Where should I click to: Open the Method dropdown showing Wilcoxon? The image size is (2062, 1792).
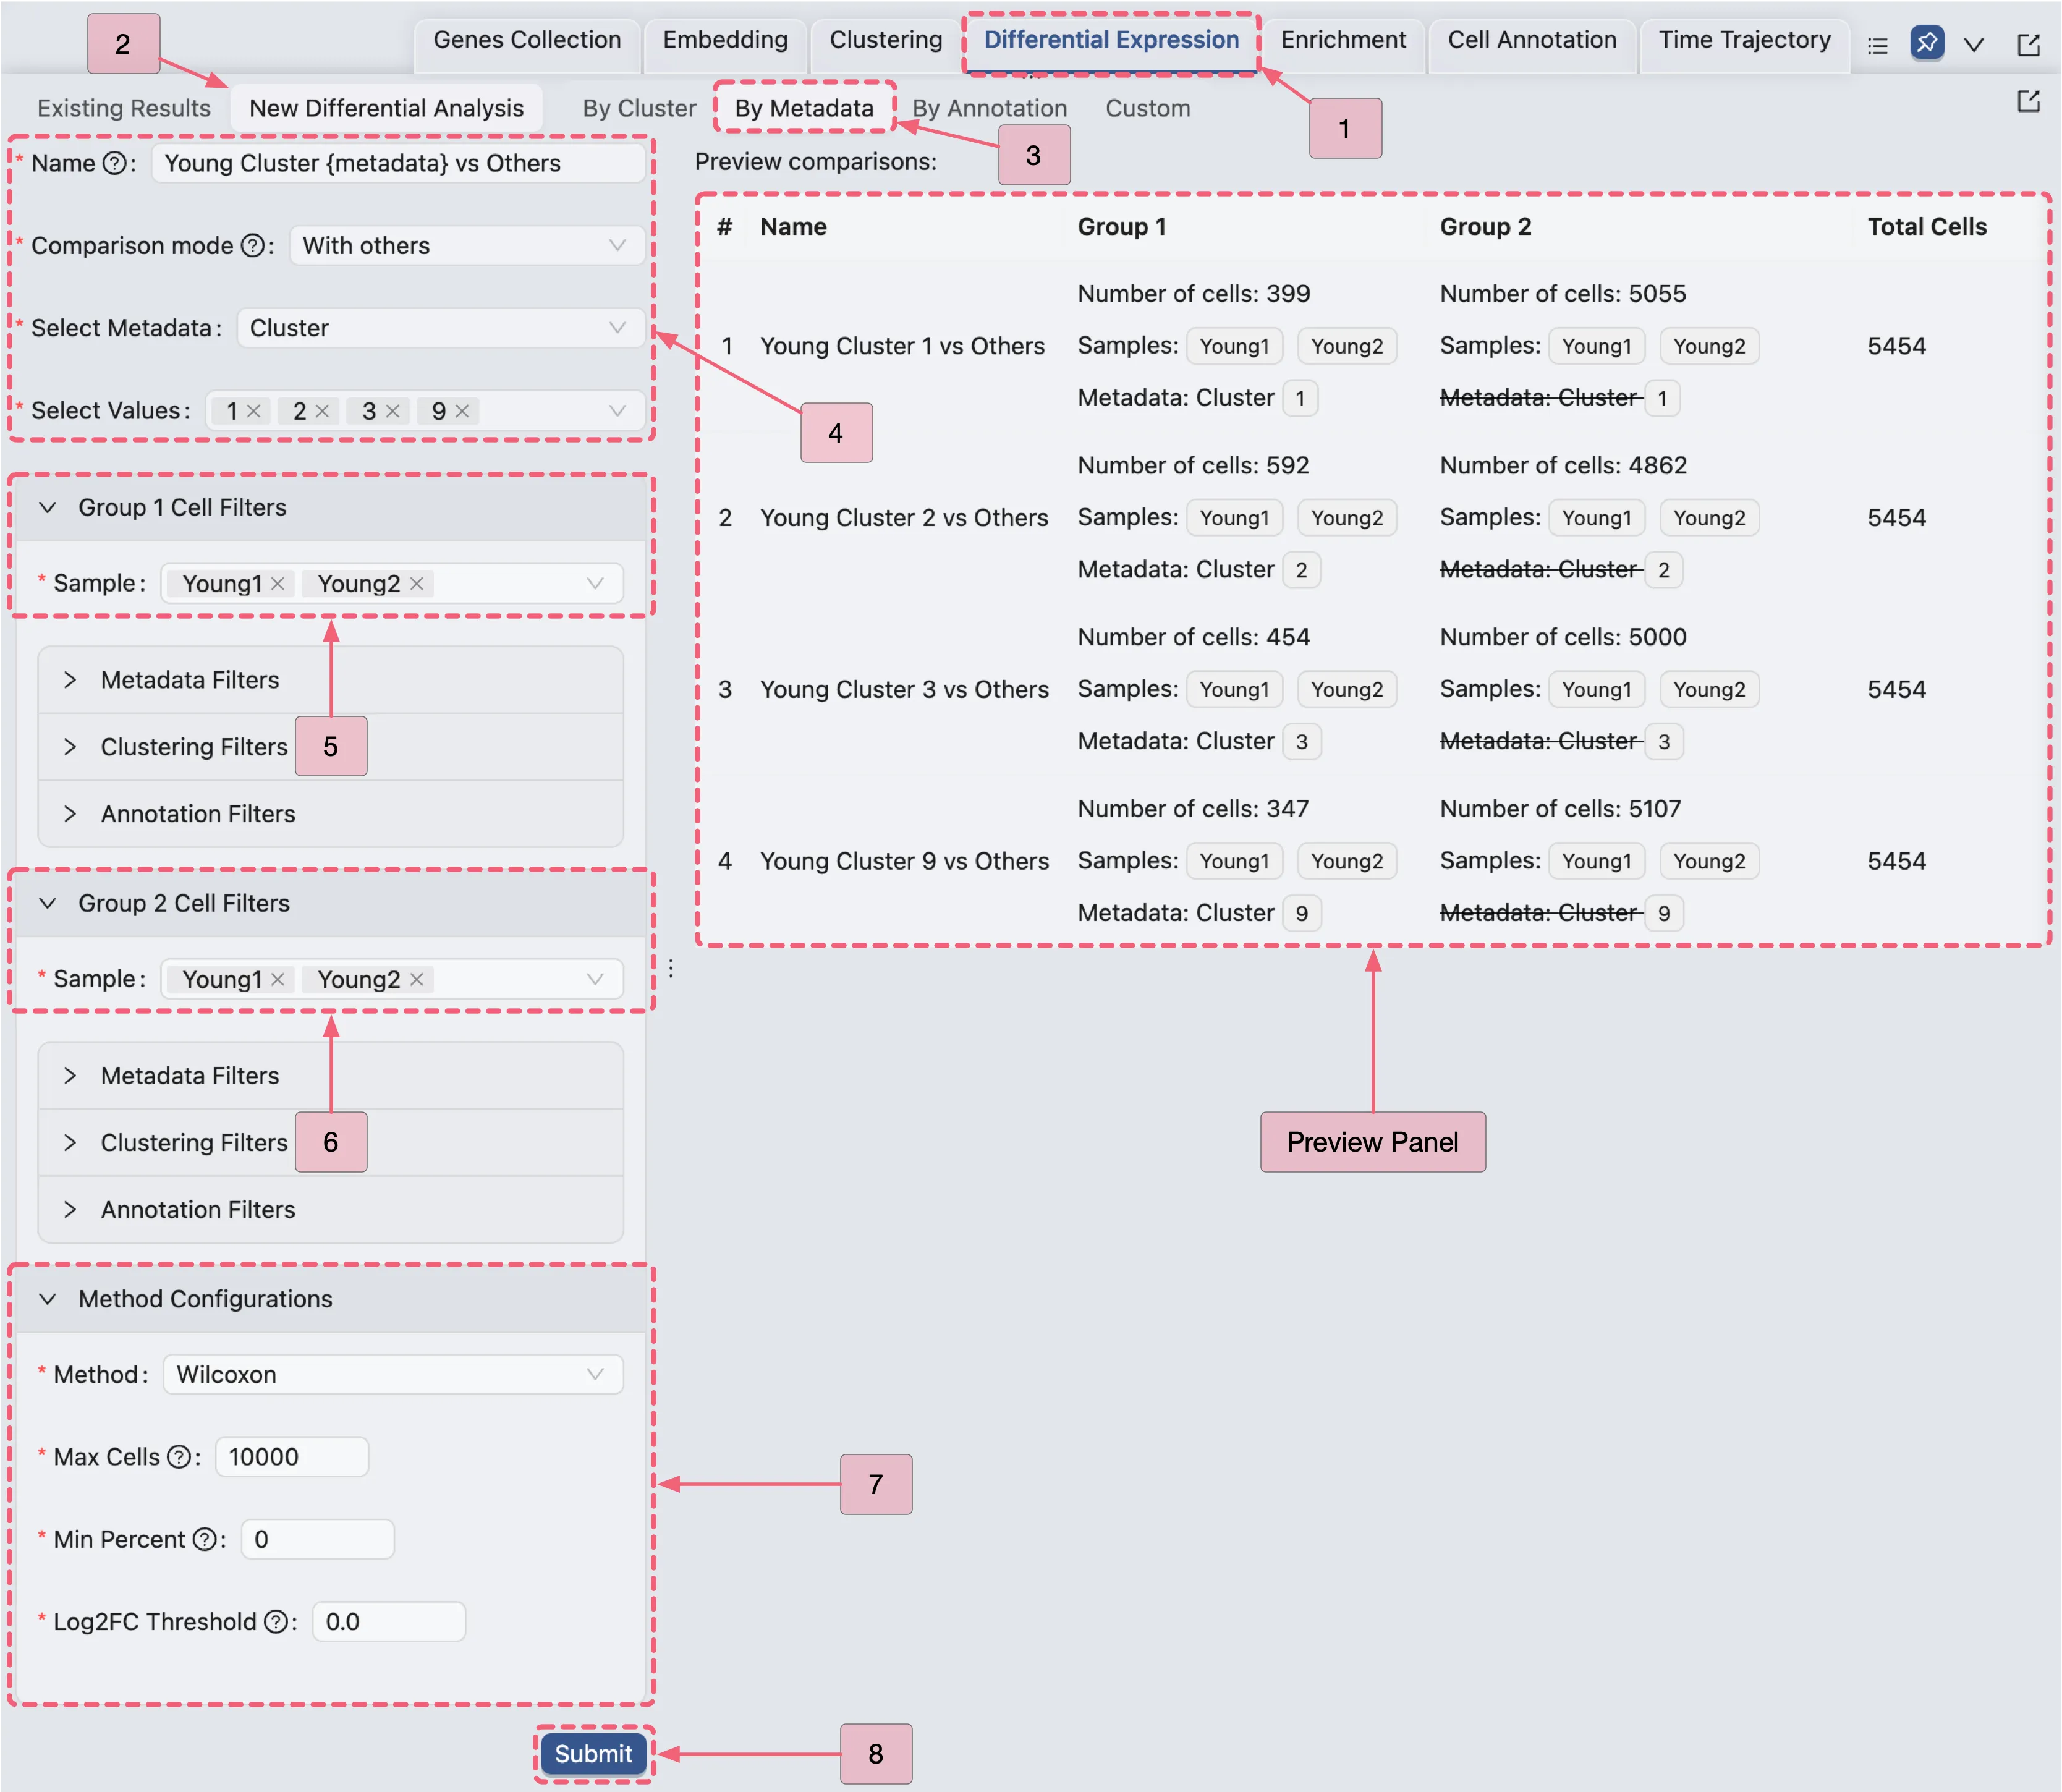tap(392, 1374)
